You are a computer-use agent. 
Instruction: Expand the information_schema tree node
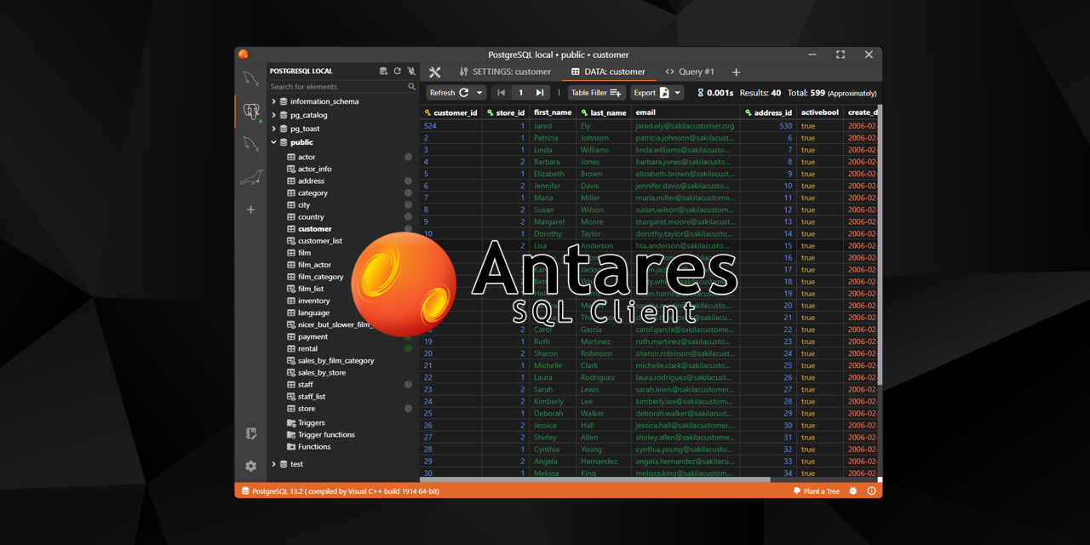(273, 101)
